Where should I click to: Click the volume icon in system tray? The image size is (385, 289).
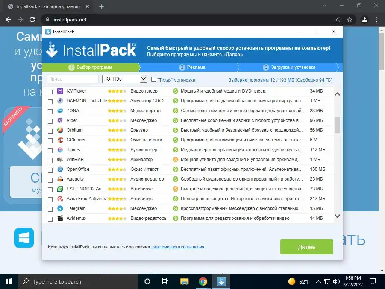click(336, 281)
